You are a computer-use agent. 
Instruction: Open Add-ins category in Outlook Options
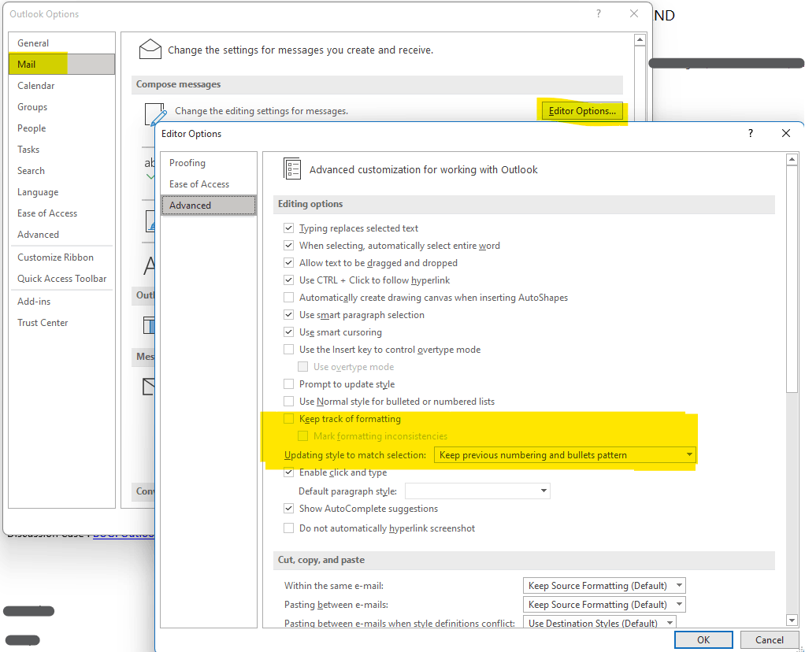[x=61, y=302]
